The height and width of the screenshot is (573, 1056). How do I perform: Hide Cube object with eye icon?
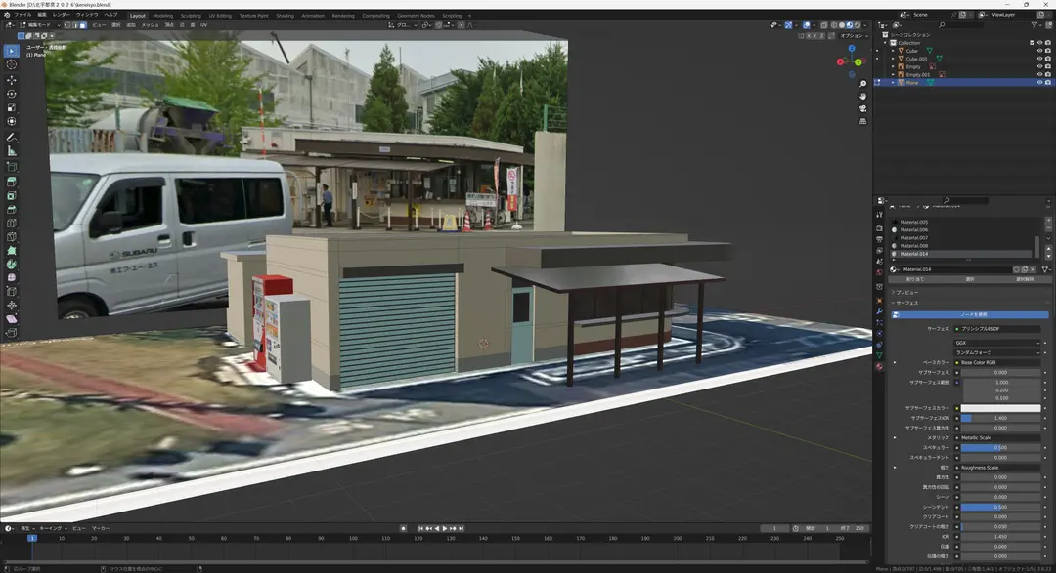click(1039, 51)
